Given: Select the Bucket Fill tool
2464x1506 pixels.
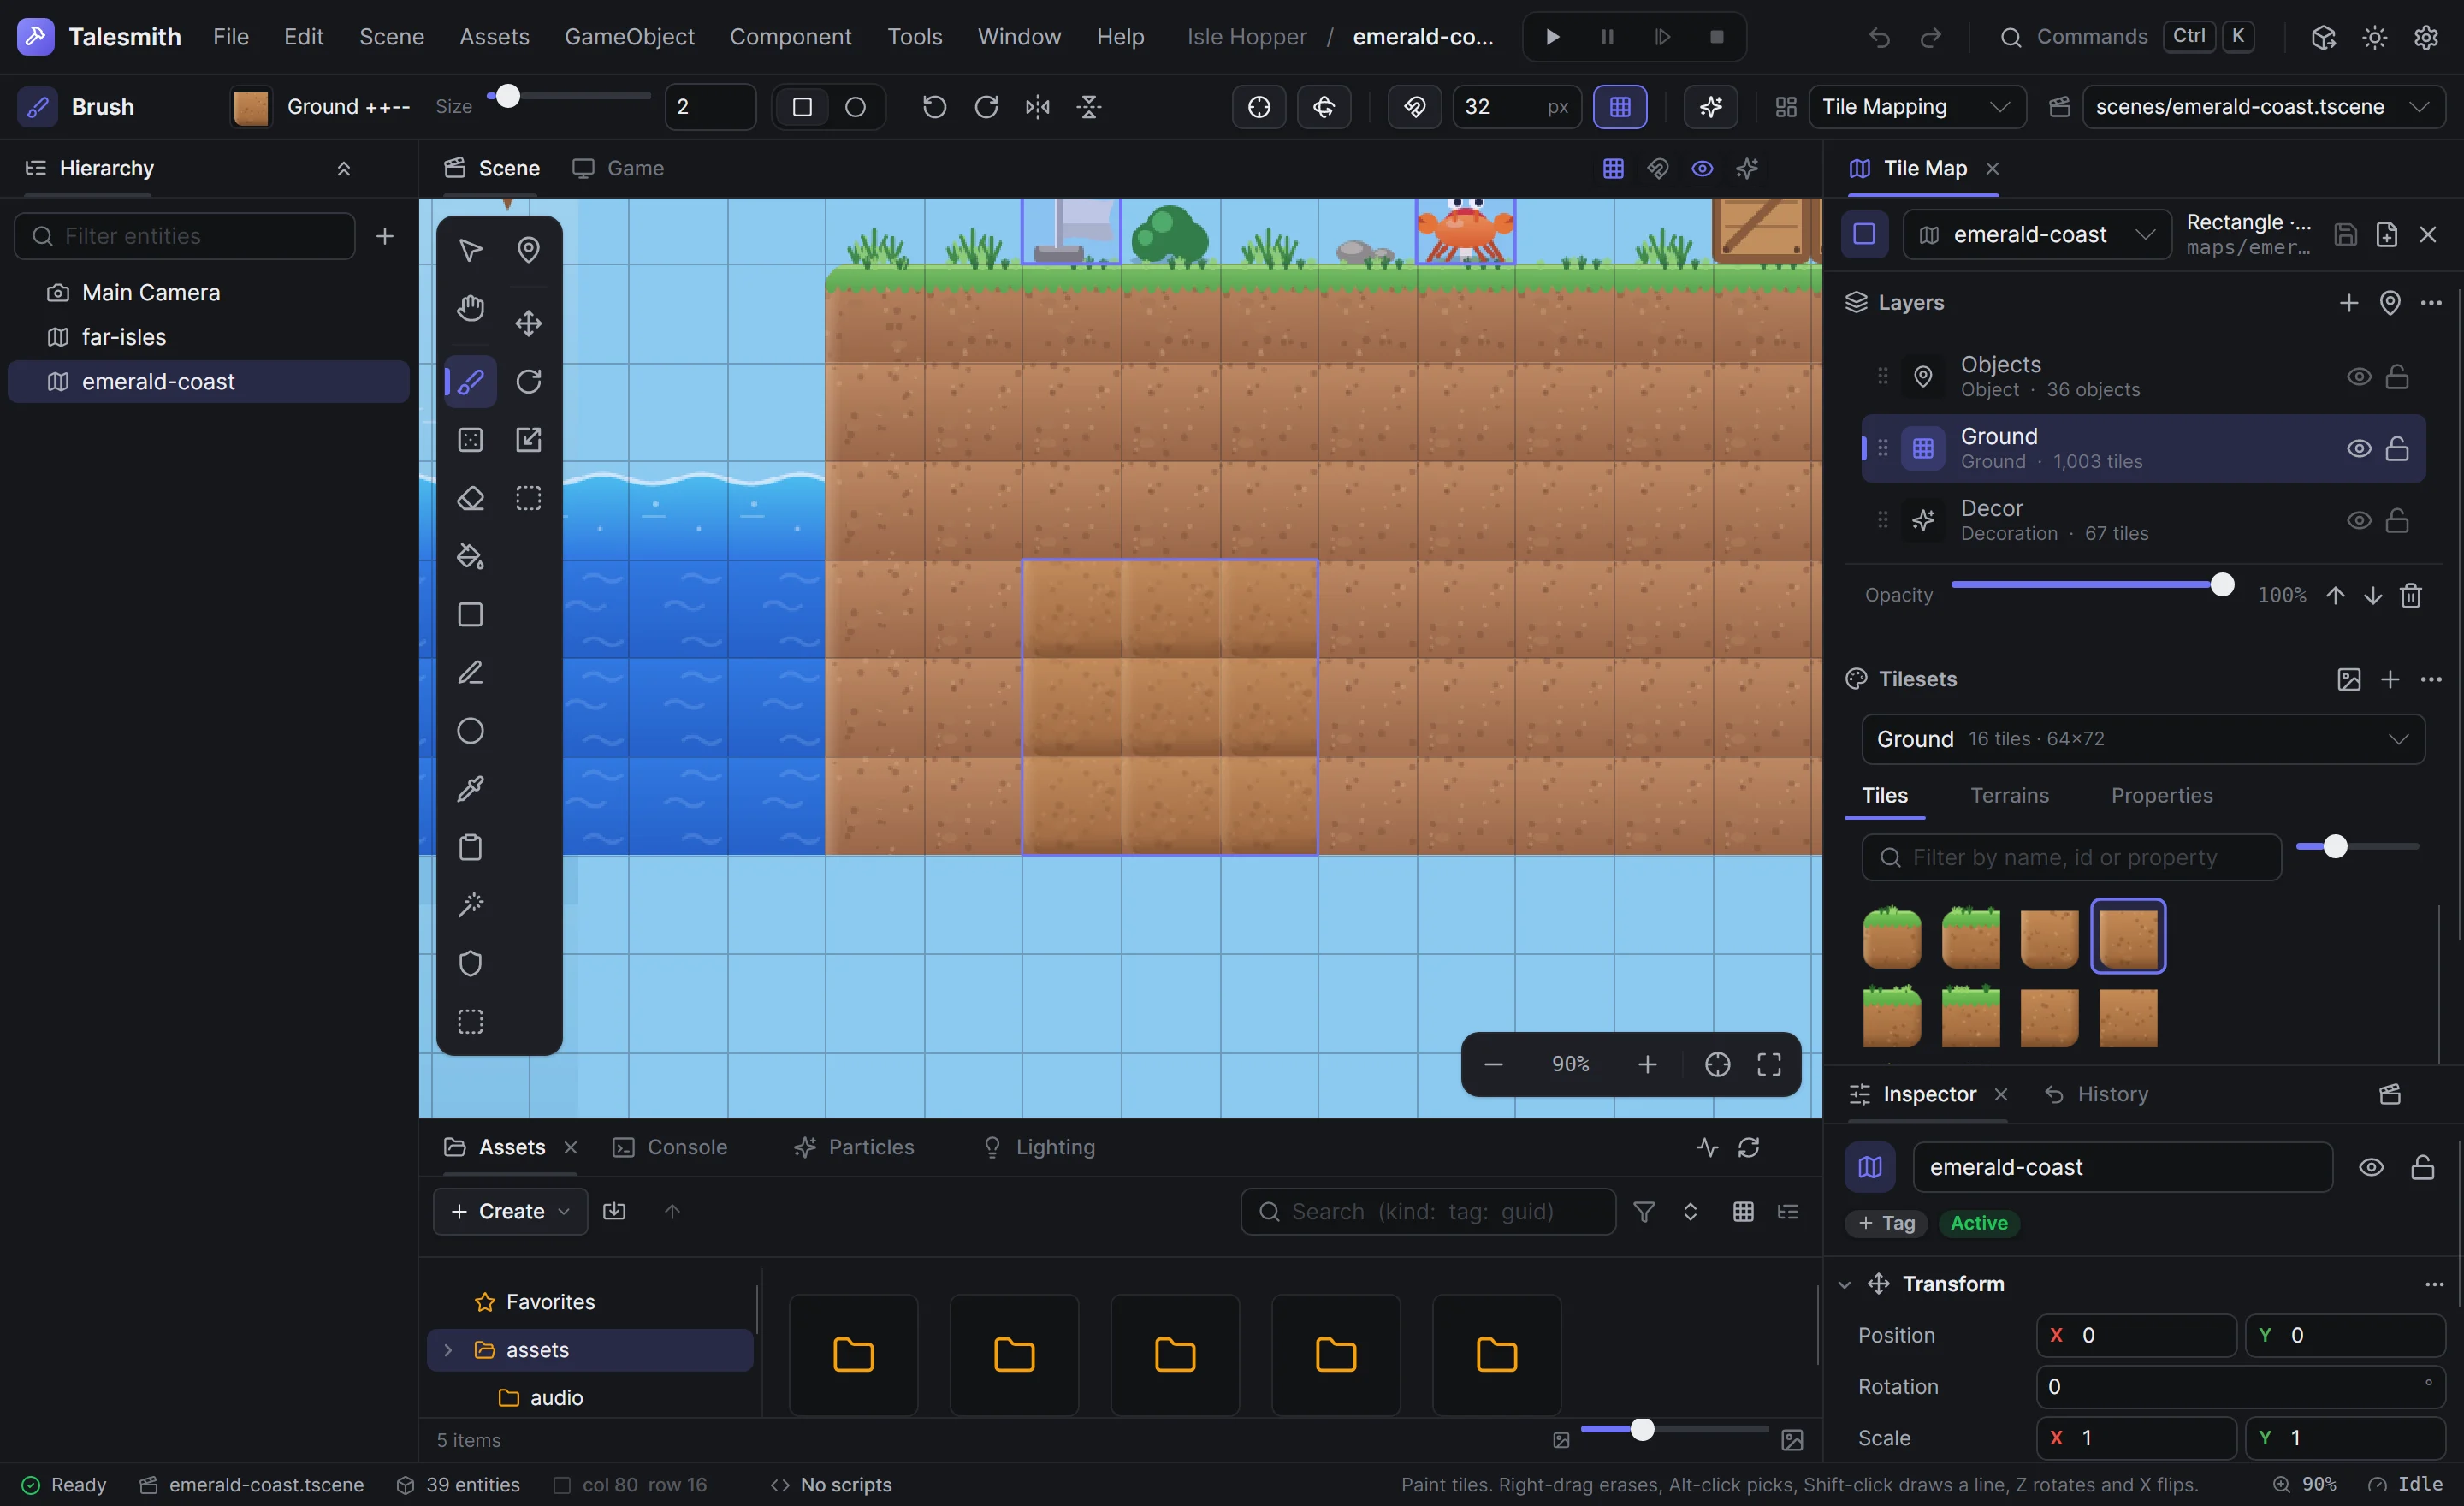Looking at the screenshot, I should 470,556.
